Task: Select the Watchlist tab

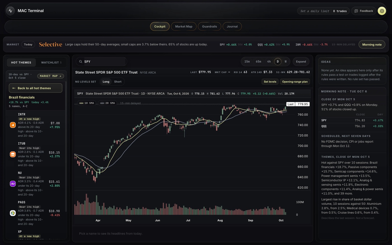Action: [x=51, y=62]
